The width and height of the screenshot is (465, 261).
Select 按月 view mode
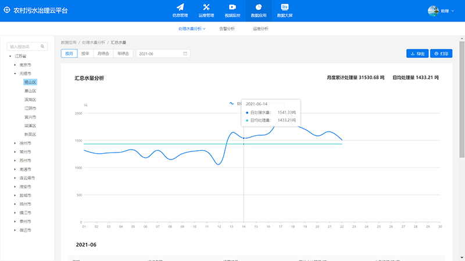(x=69, y=53)
